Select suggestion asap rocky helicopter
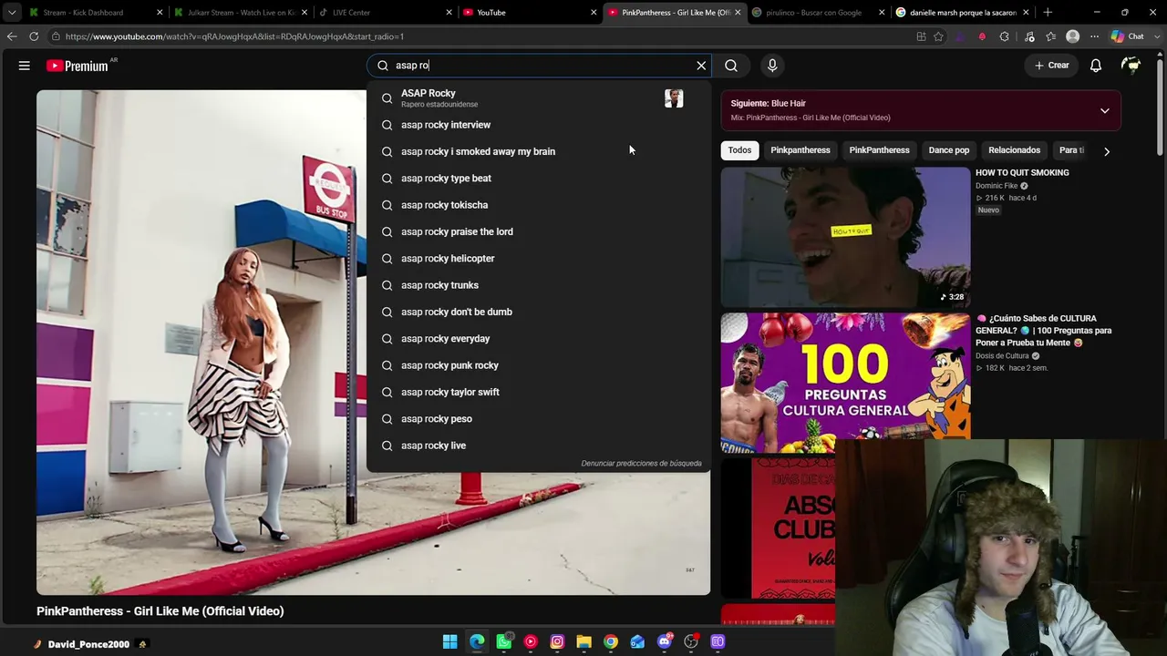The height and width of the screenshot is (656, 1167). click(x=538, y=259)
